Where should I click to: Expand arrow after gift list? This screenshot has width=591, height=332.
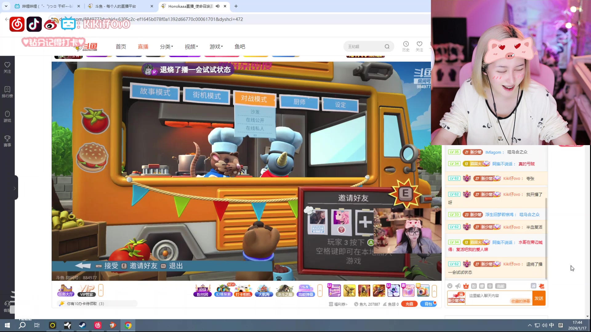coord(434,290)
